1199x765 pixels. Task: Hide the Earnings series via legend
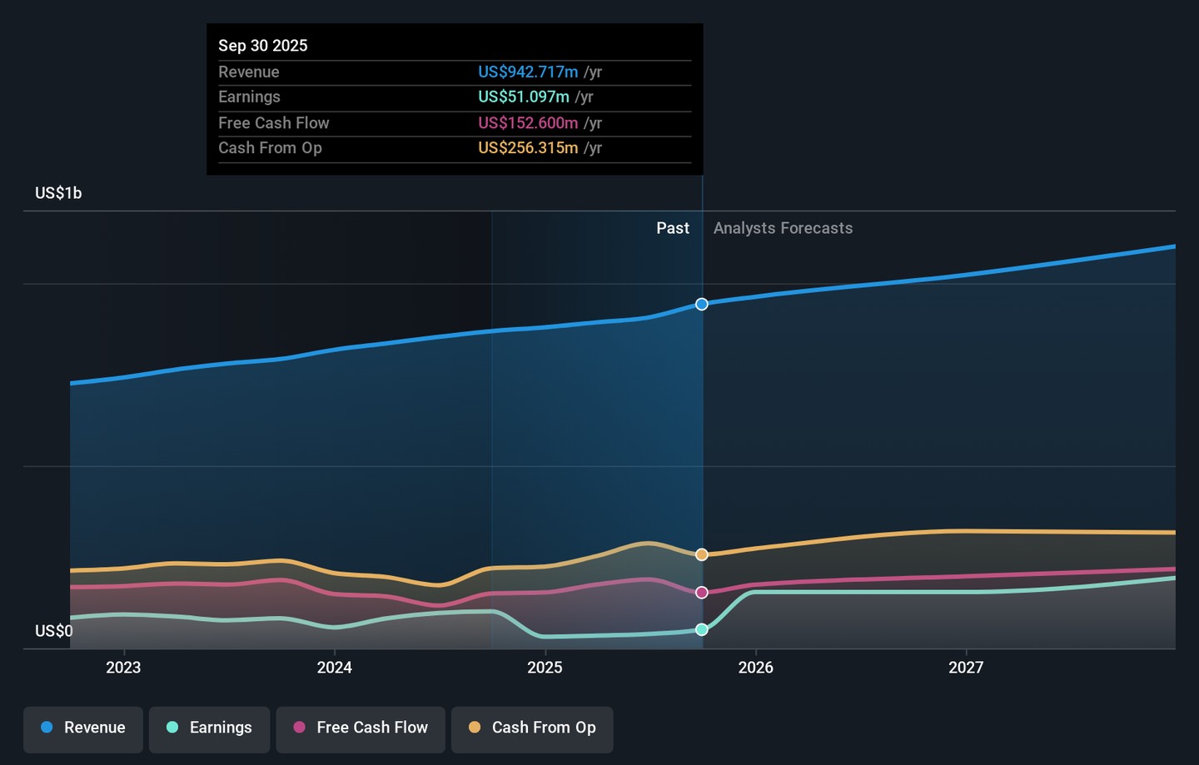pos(209,728)
